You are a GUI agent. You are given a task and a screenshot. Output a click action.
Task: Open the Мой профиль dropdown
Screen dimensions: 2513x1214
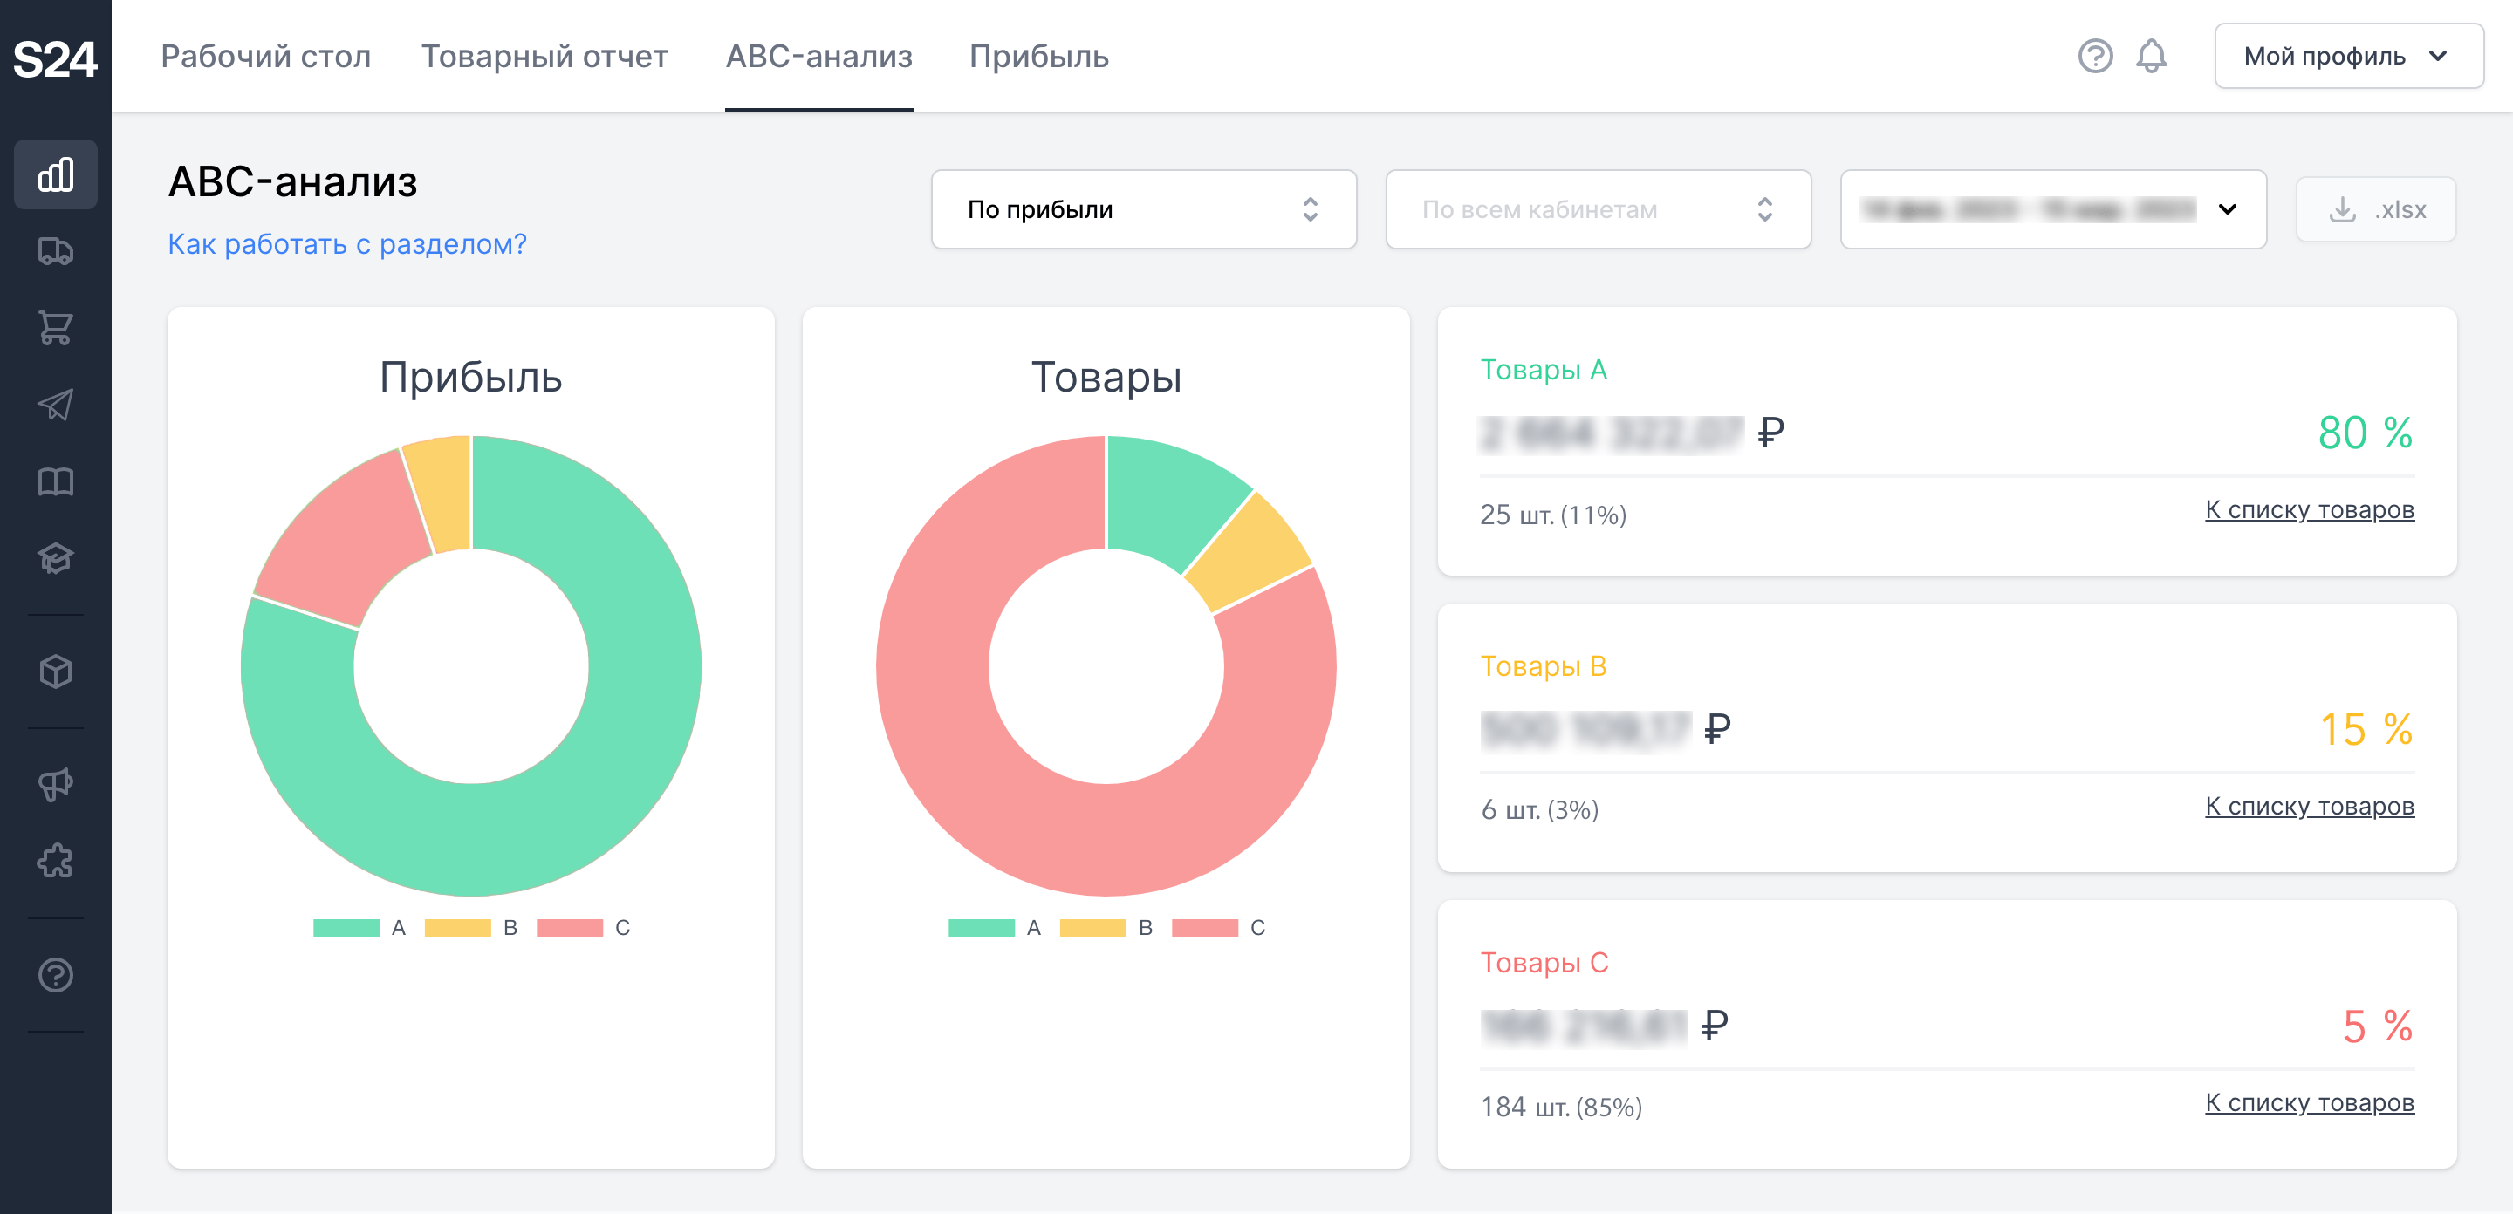(x=2347, y=57)
